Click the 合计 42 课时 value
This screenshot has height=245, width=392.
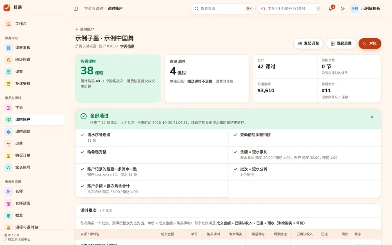pos(267,67)
